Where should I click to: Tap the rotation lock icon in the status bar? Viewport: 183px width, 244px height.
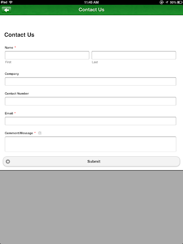pos(162,2)
